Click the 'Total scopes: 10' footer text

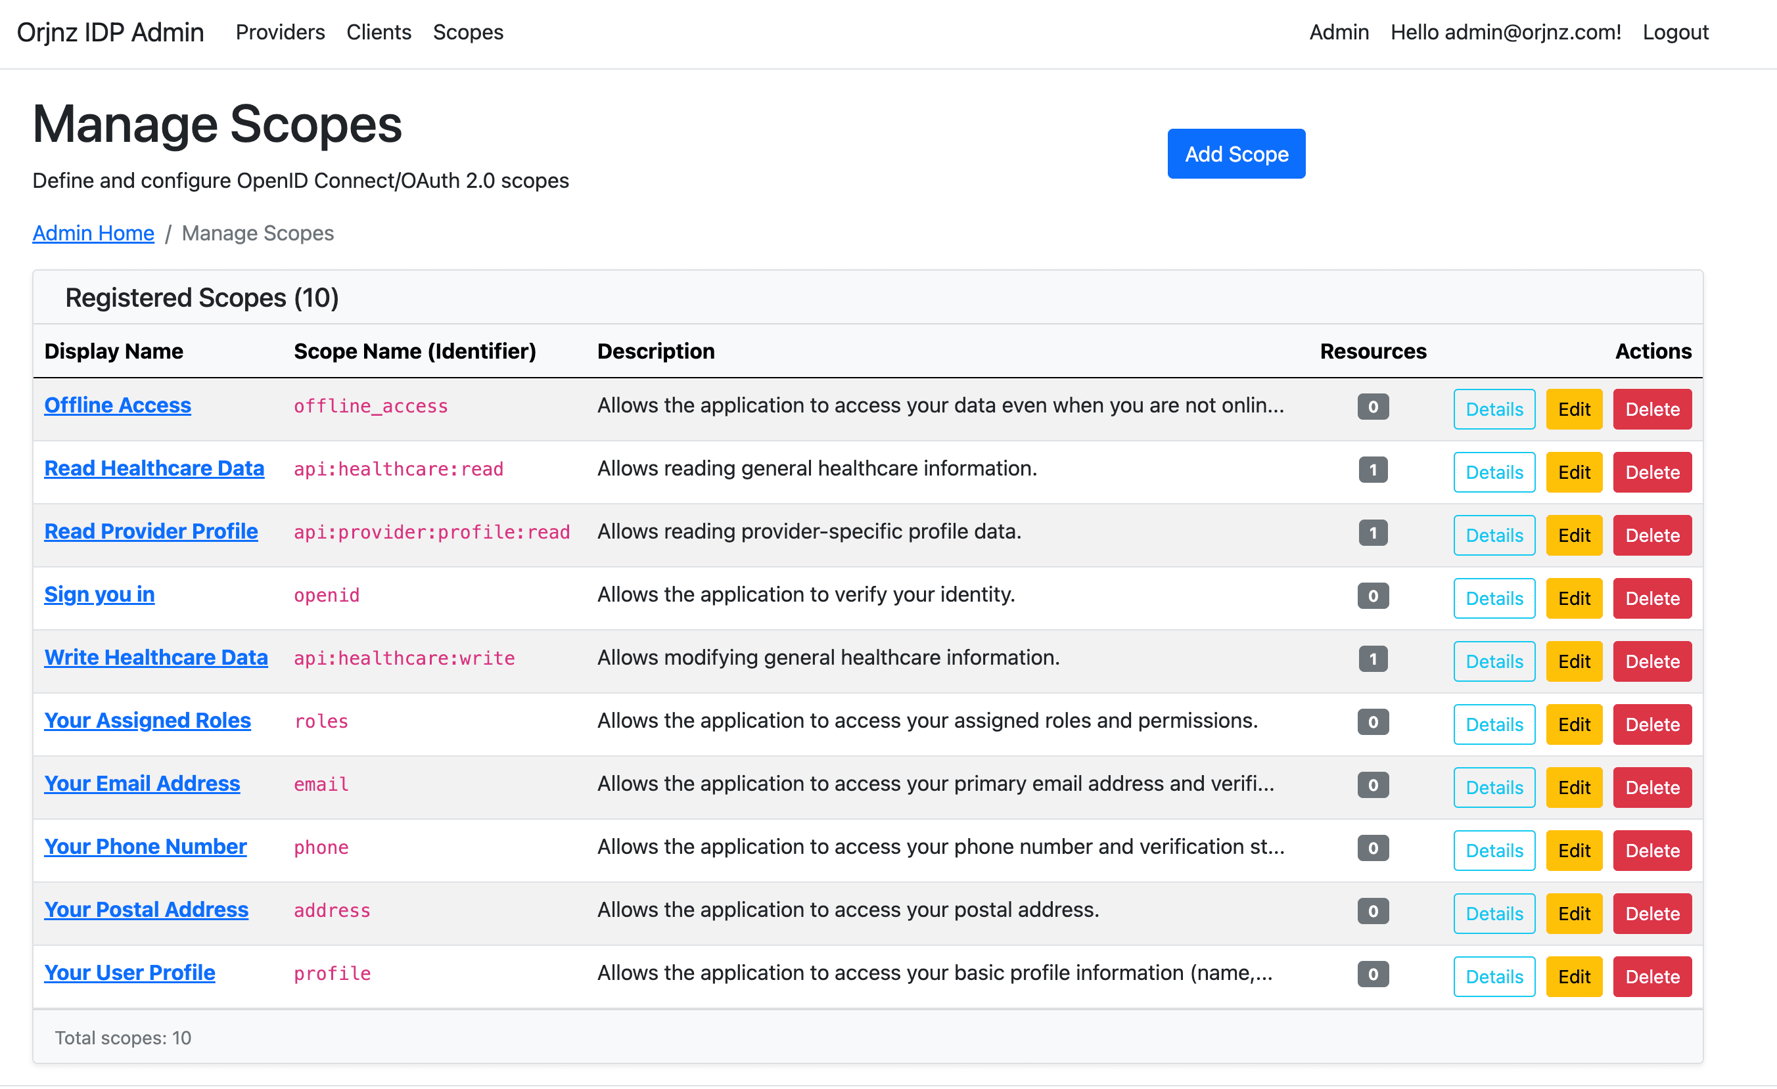point(123,1038)
